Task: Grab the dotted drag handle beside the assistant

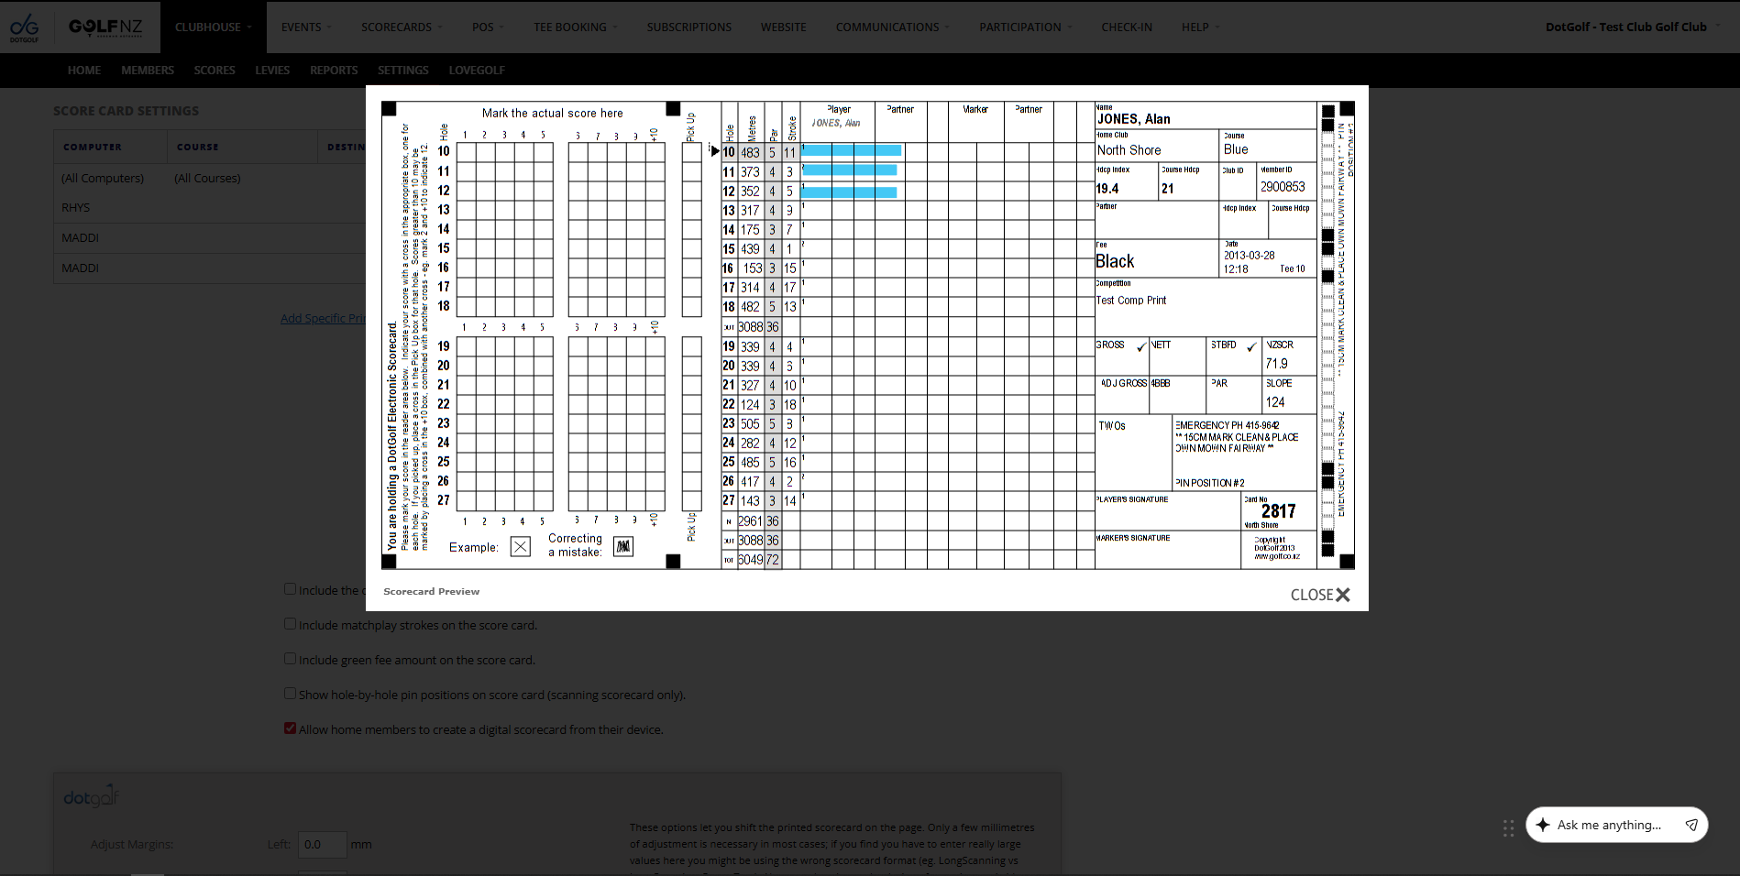Action: click(x=1508, y=828)
